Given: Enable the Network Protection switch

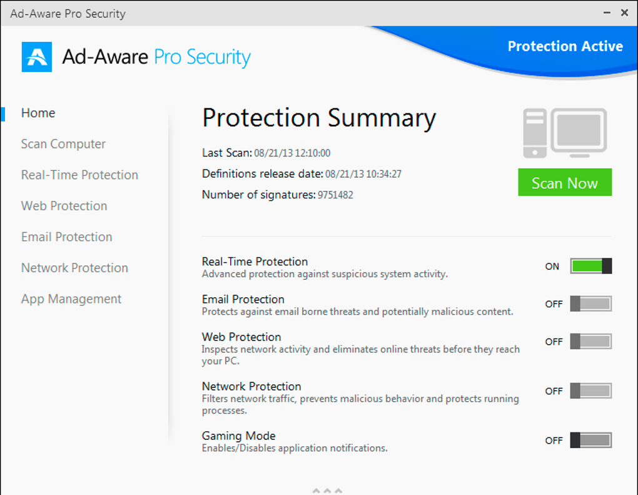Looking at the screenshot, I should point(590,391).
